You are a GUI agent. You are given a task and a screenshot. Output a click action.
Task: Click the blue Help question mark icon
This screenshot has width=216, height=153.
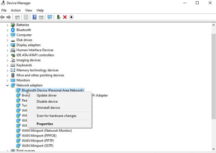click(34, 17)
